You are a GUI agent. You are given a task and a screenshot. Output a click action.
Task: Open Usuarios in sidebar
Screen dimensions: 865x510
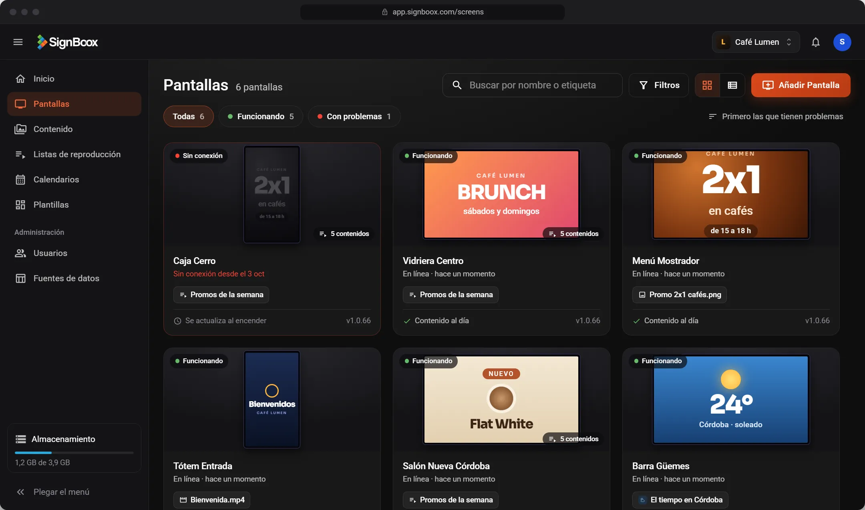coord(74,253)
